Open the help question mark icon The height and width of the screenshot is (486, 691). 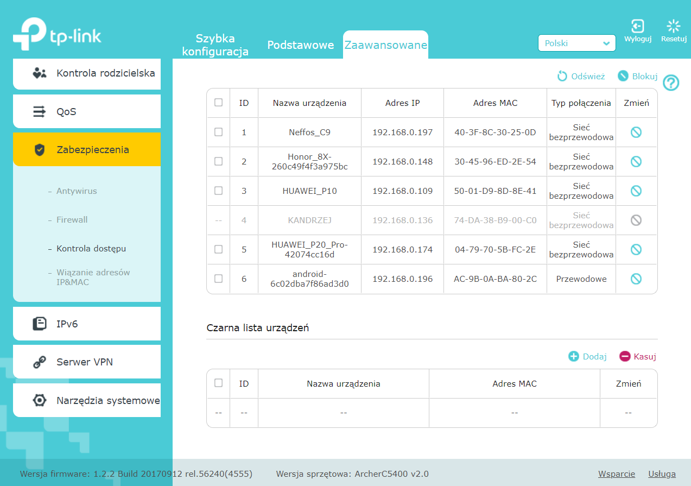(671, 83)
